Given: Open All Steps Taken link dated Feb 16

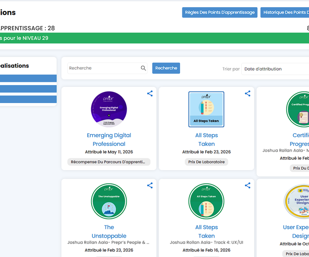Looking at the screenshot, I should click(x=207, y=231).
